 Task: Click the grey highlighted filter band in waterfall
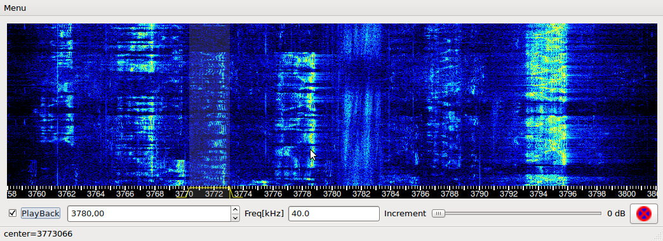210,105
